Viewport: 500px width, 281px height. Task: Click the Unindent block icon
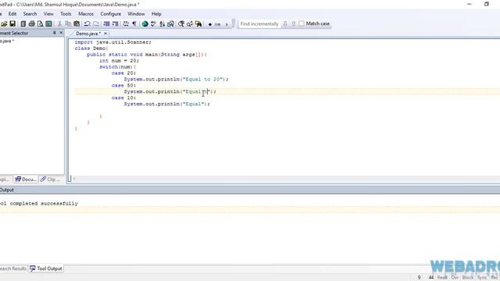(115, 24)
